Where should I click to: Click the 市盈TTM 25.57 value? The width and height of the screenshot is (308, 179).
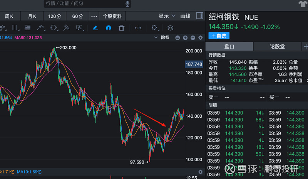click(x=281, y=81)
